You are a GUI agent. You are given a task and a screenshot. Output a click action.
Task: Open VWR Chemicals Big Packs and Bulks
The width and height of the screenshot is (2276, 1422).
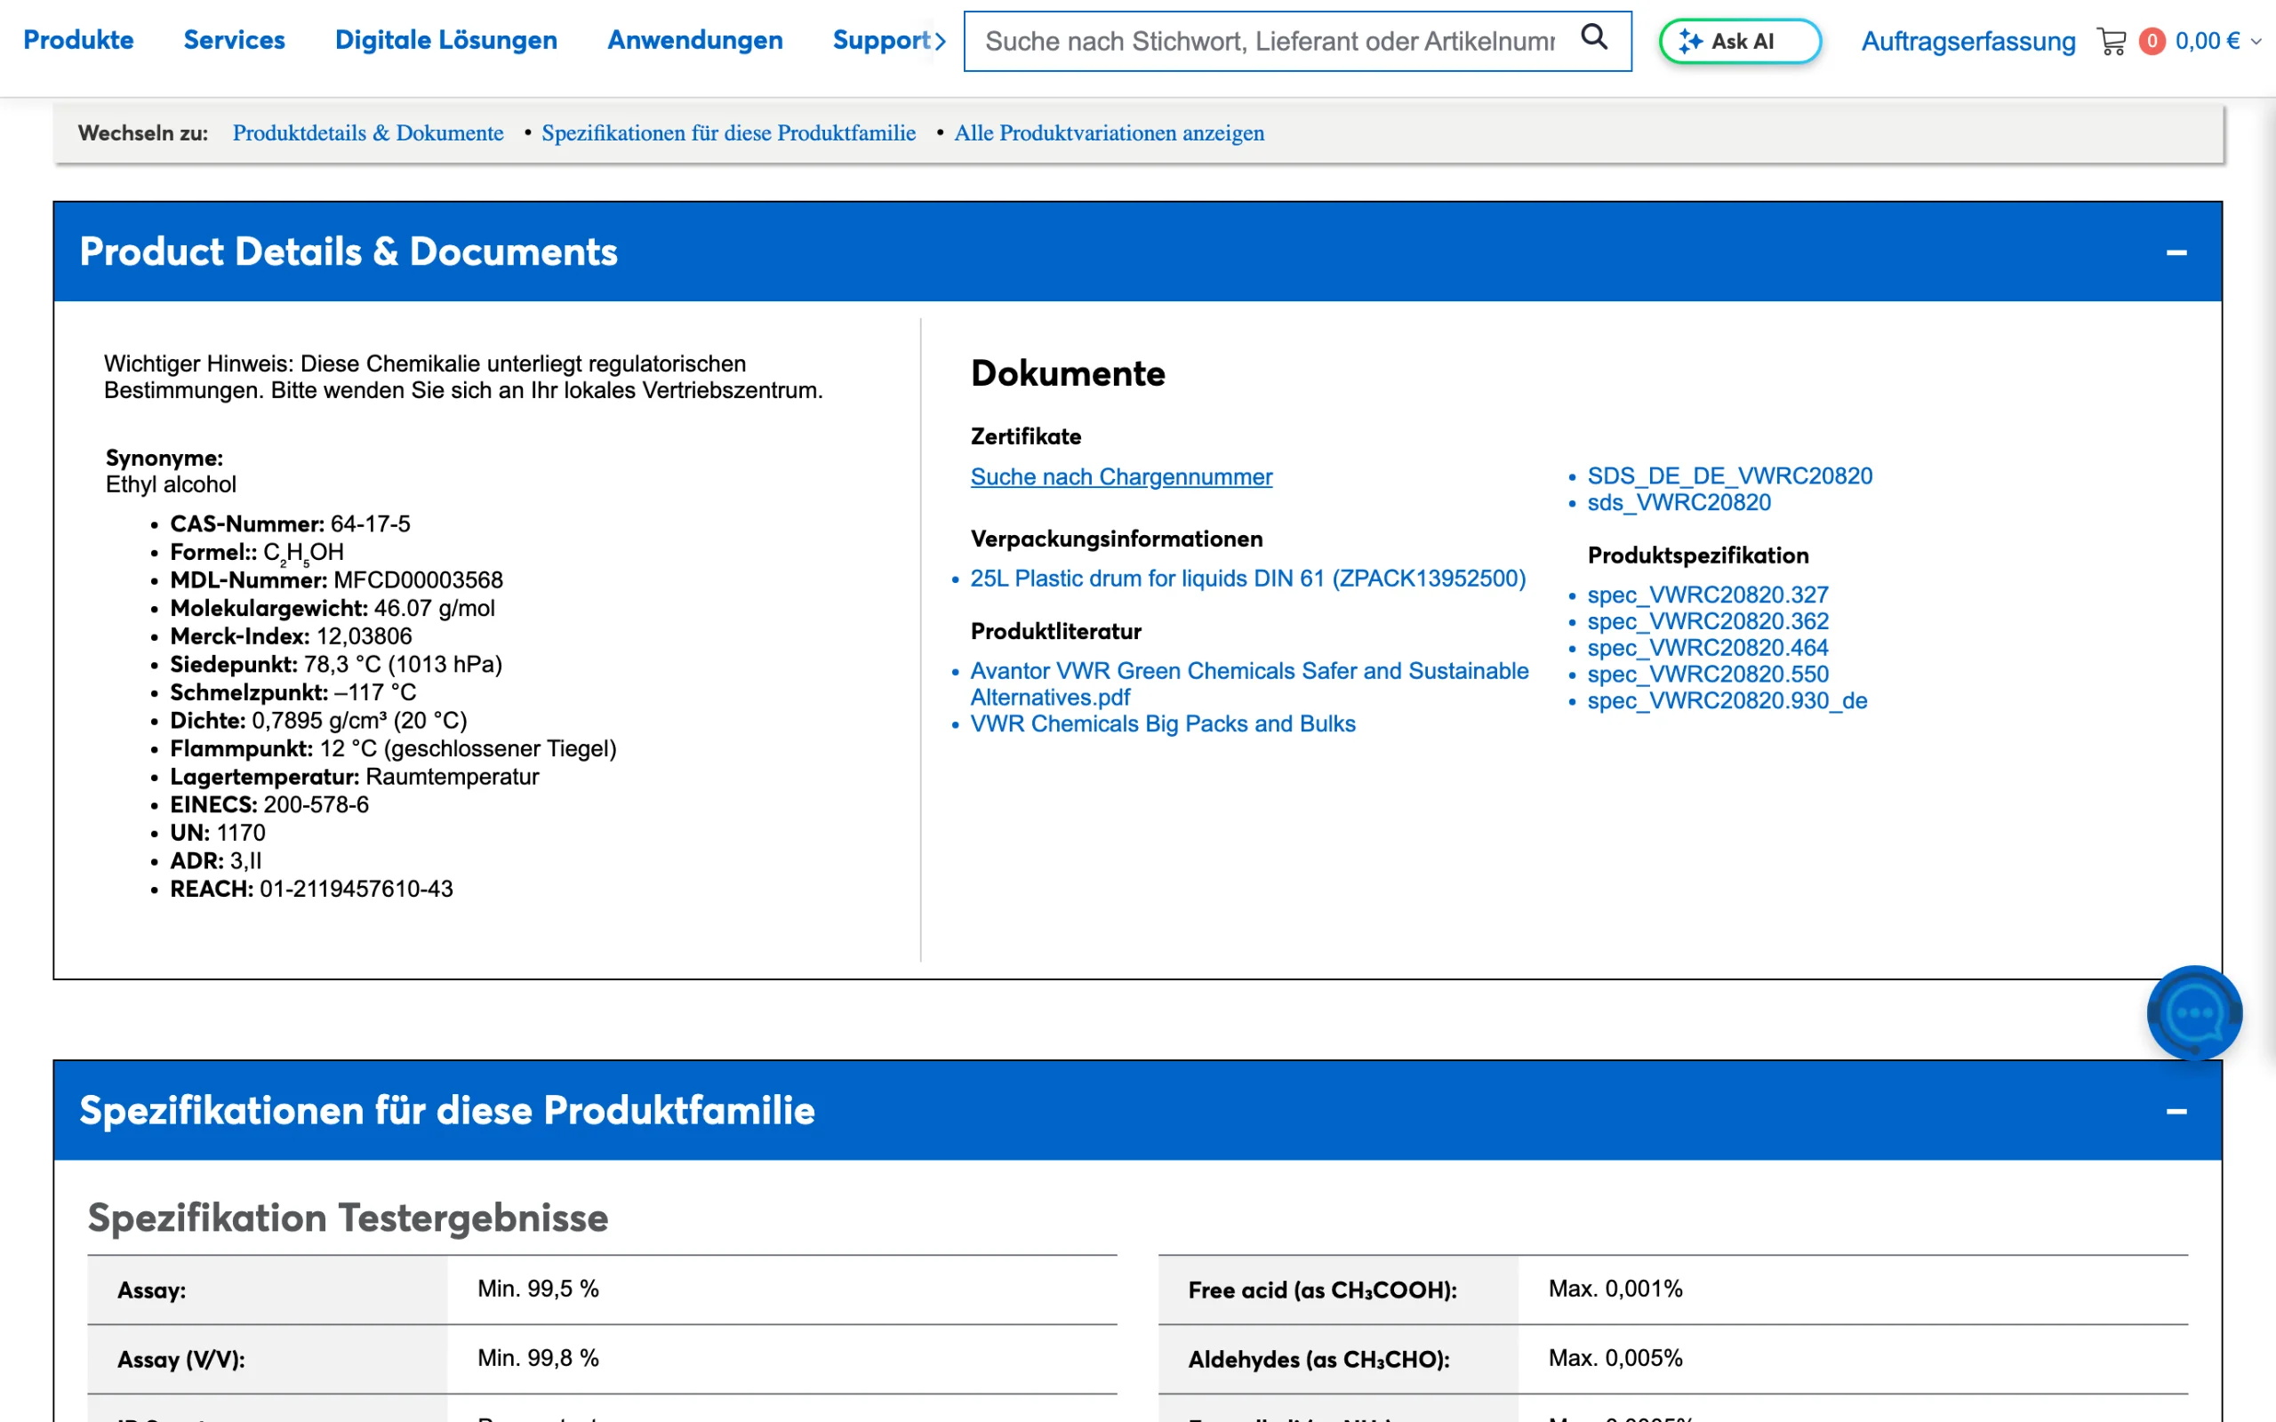(x=1163, y=723)
